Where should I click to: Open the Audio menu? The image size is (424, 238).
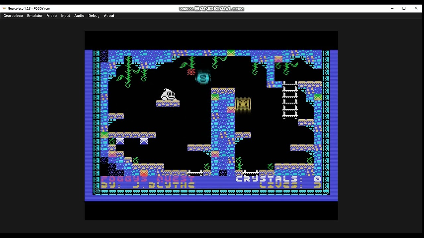click(79, 16)
